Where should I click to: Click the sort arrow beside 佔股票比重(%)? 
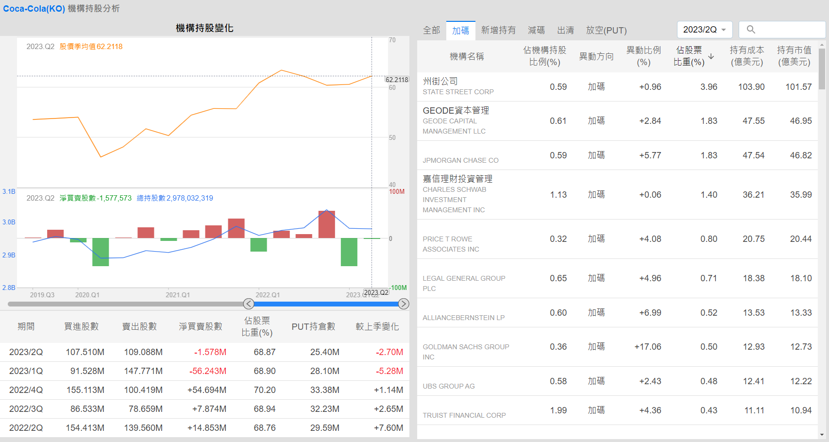(711, 56)
